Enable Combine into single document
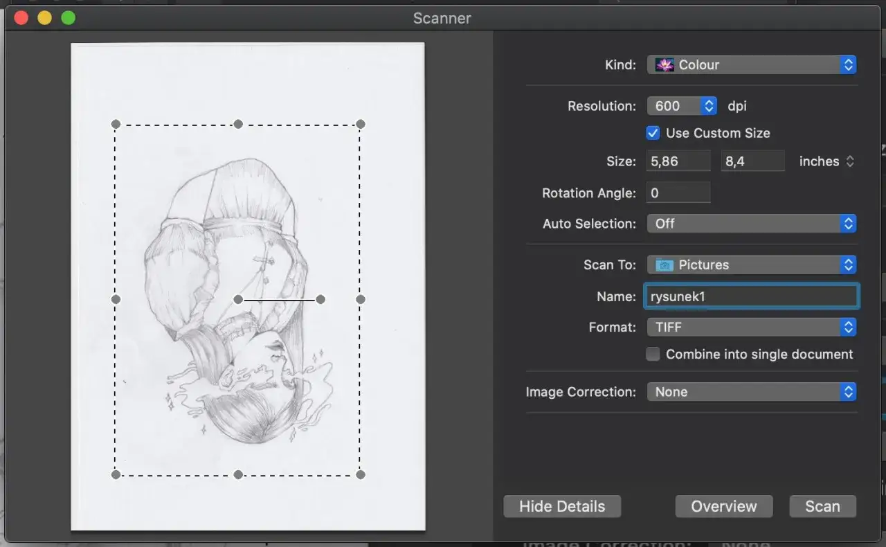Viewport: 886px width, 547px height. [x=653, y=354]
